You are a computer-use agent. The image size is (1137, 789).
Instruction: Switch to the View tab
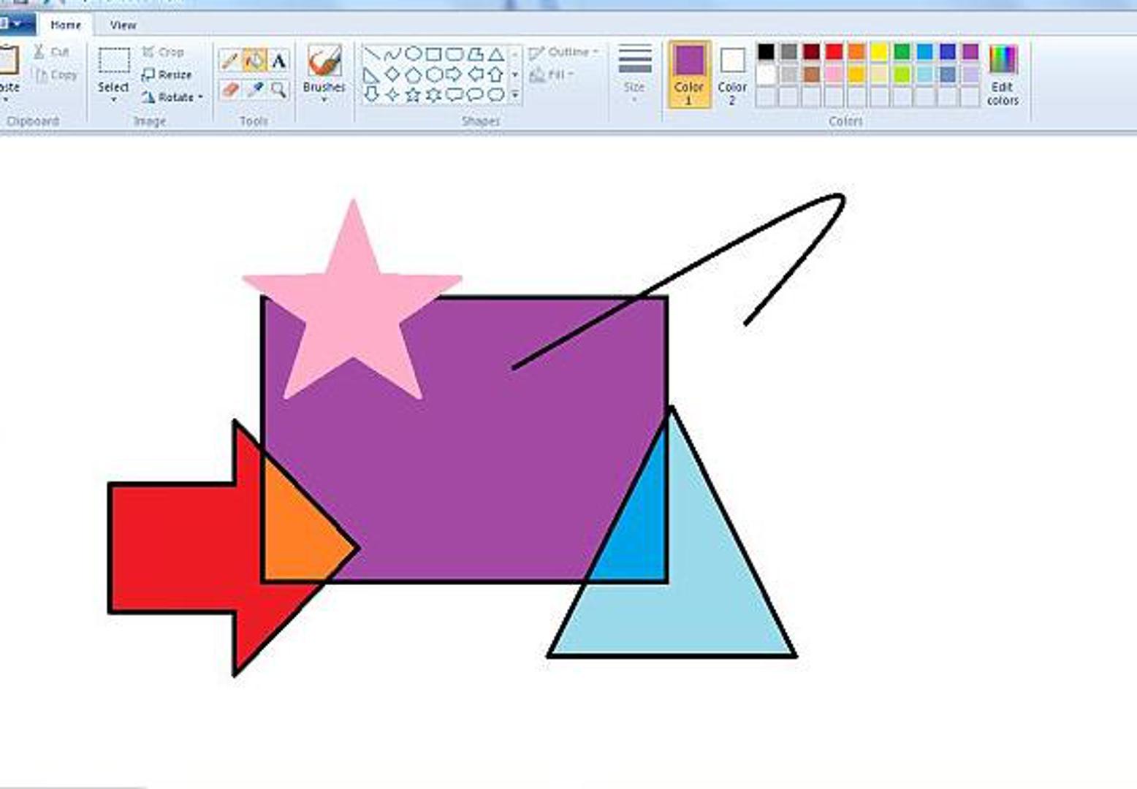coord(123,25)
